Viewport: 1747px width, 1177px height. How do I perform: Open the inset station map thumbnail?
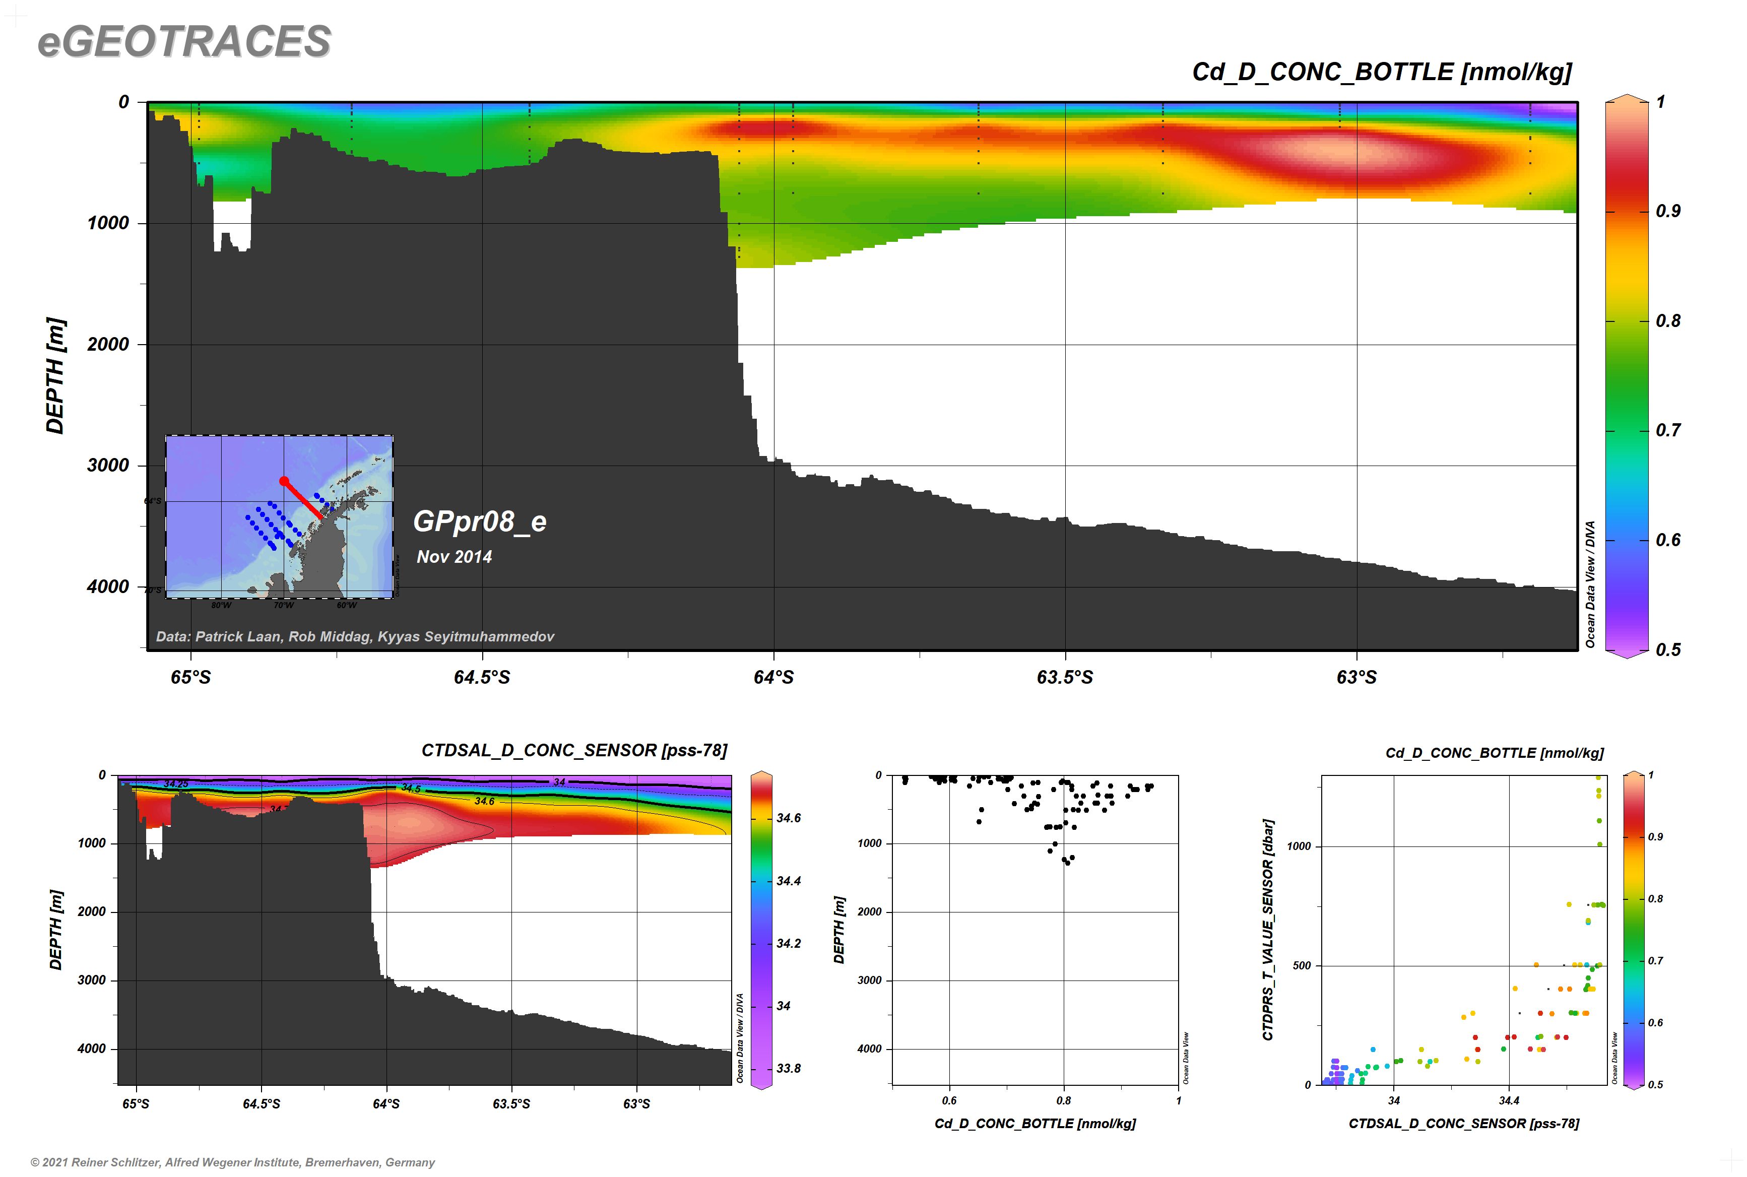coord(279,516)
